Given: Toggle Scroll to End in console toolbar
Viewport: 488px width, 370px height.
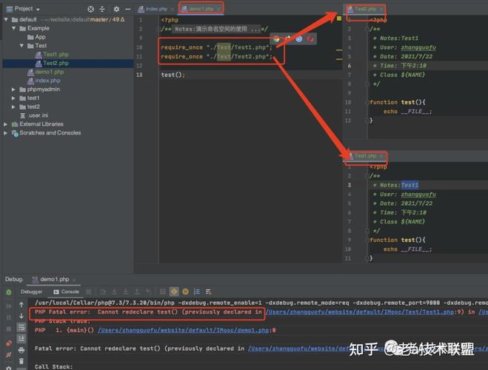Looking at the screenshot, I should 21,339.
